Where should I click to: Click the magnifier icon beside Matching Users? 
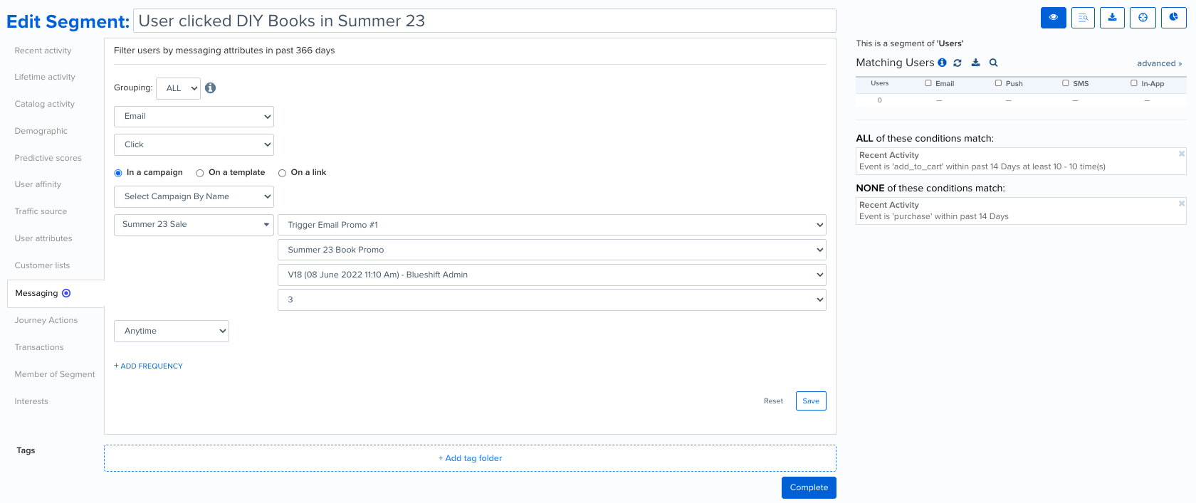click(x=994, y=63)
